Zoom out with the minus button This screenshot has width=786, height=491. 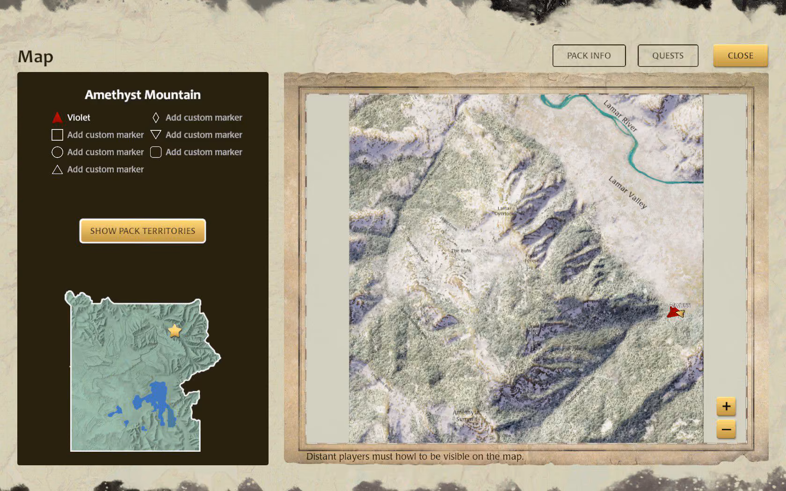coord(726,429)
